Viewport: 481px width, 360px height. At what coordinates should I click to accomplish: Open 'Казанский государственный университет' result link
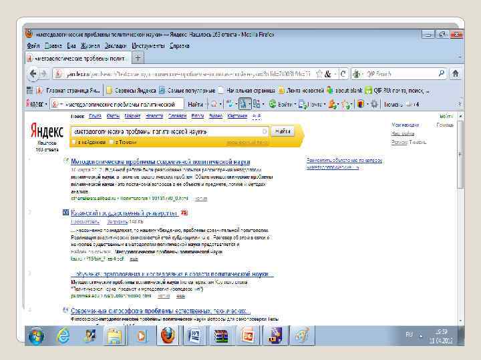(124, 213)
